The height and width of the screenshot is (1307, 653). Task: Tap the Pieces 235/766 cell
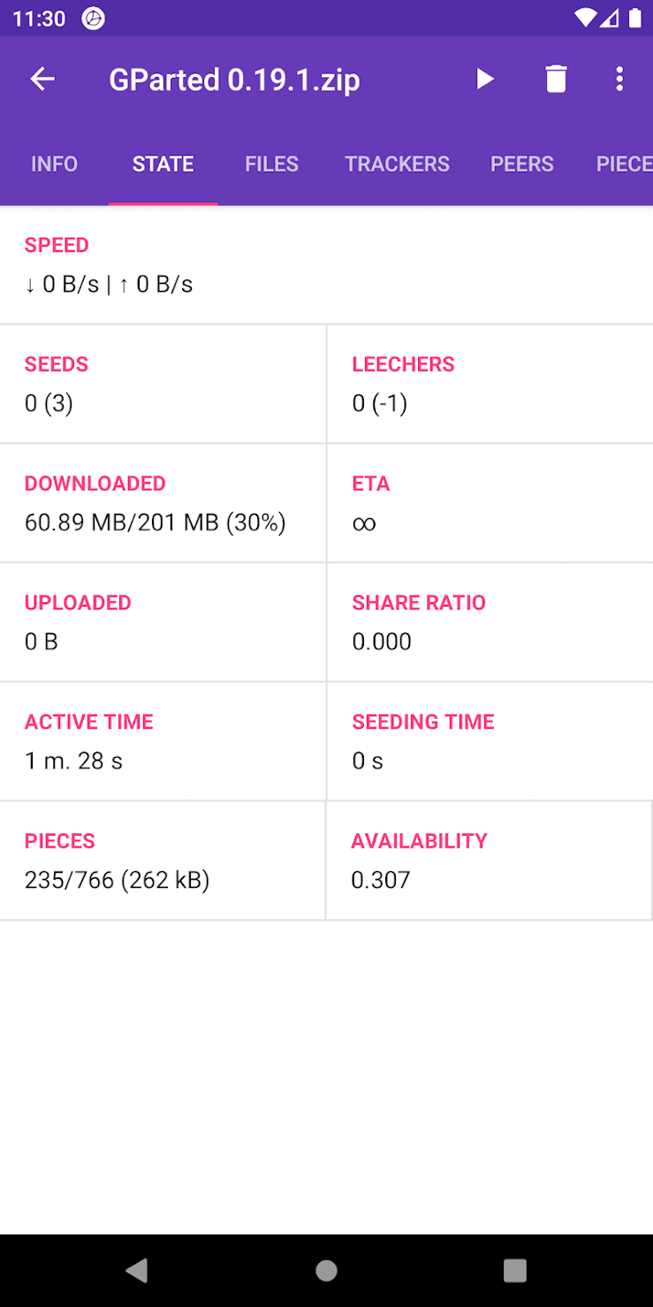click(163, 860)
